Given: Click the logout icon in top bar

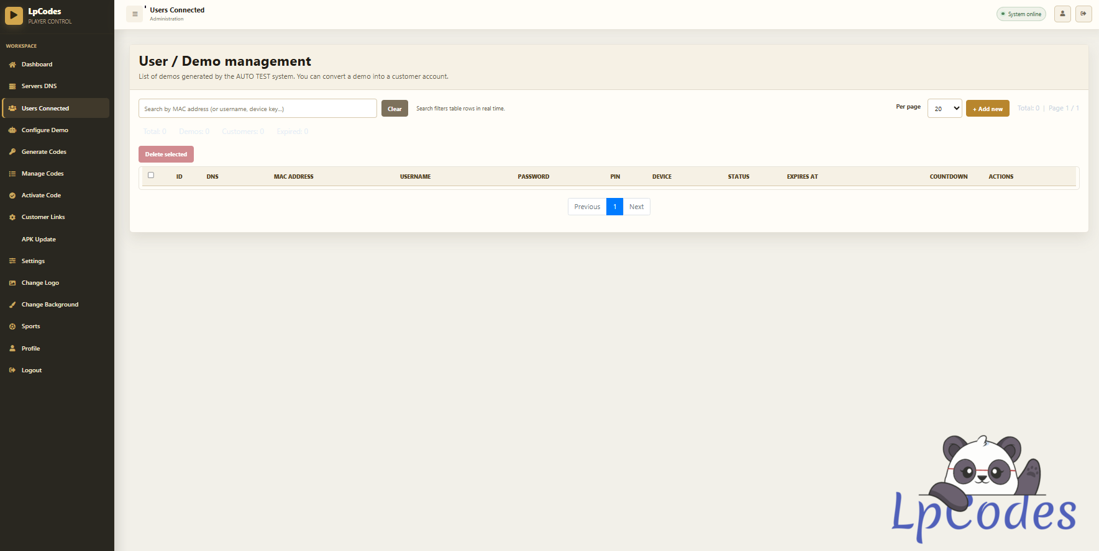Looking at the screenshot, I should pyautogui.click(x=1083, y=14).
